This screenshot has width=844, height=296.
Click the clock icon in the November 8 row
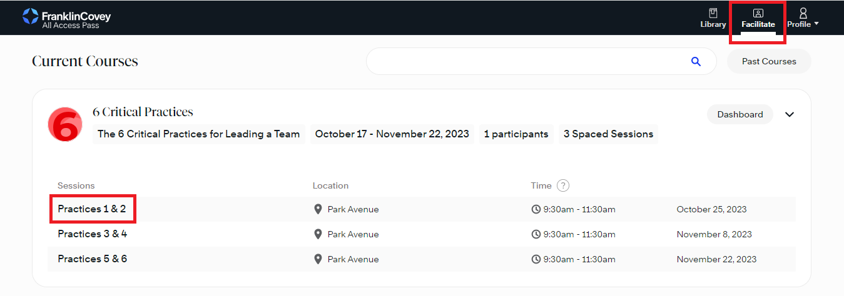pos(536,234)
